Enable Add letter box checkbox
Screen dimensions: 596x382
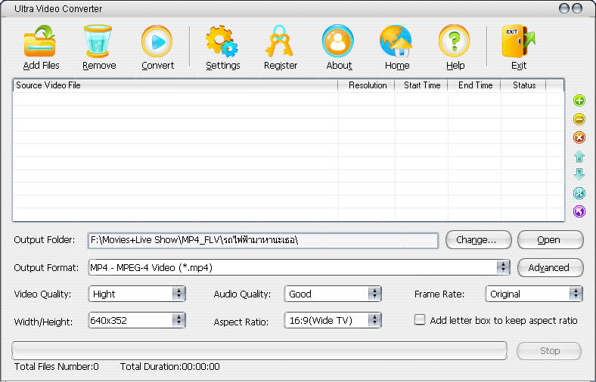(x=420, y=319)
